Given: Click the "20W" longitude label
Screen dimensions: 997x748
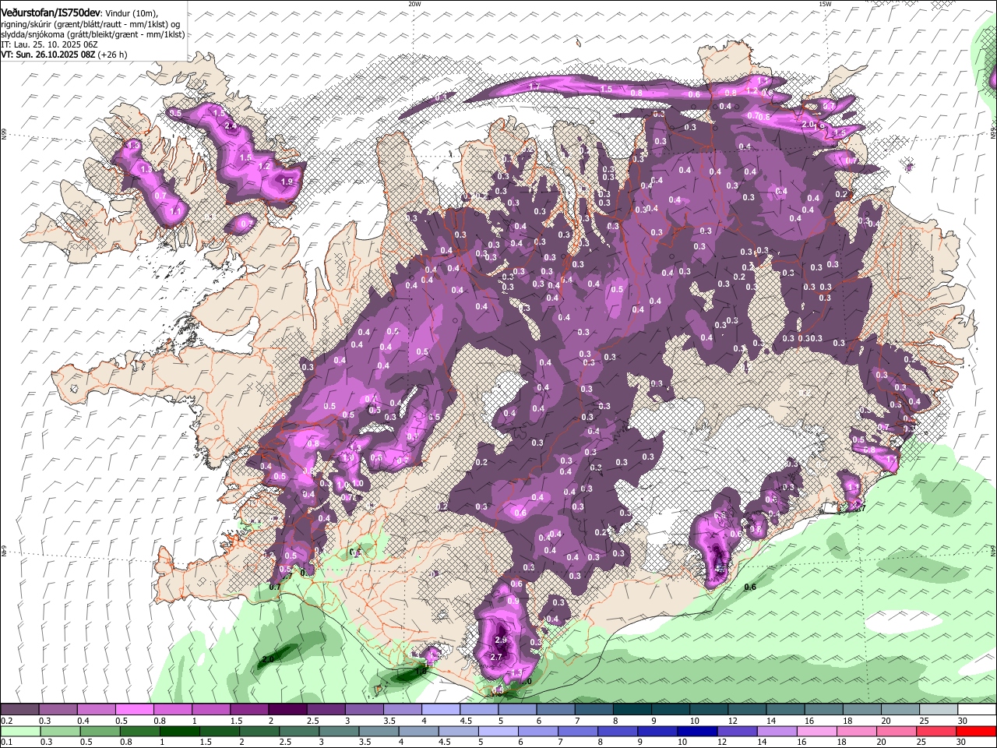Looking at the screenshot, I should click(414, 4).
